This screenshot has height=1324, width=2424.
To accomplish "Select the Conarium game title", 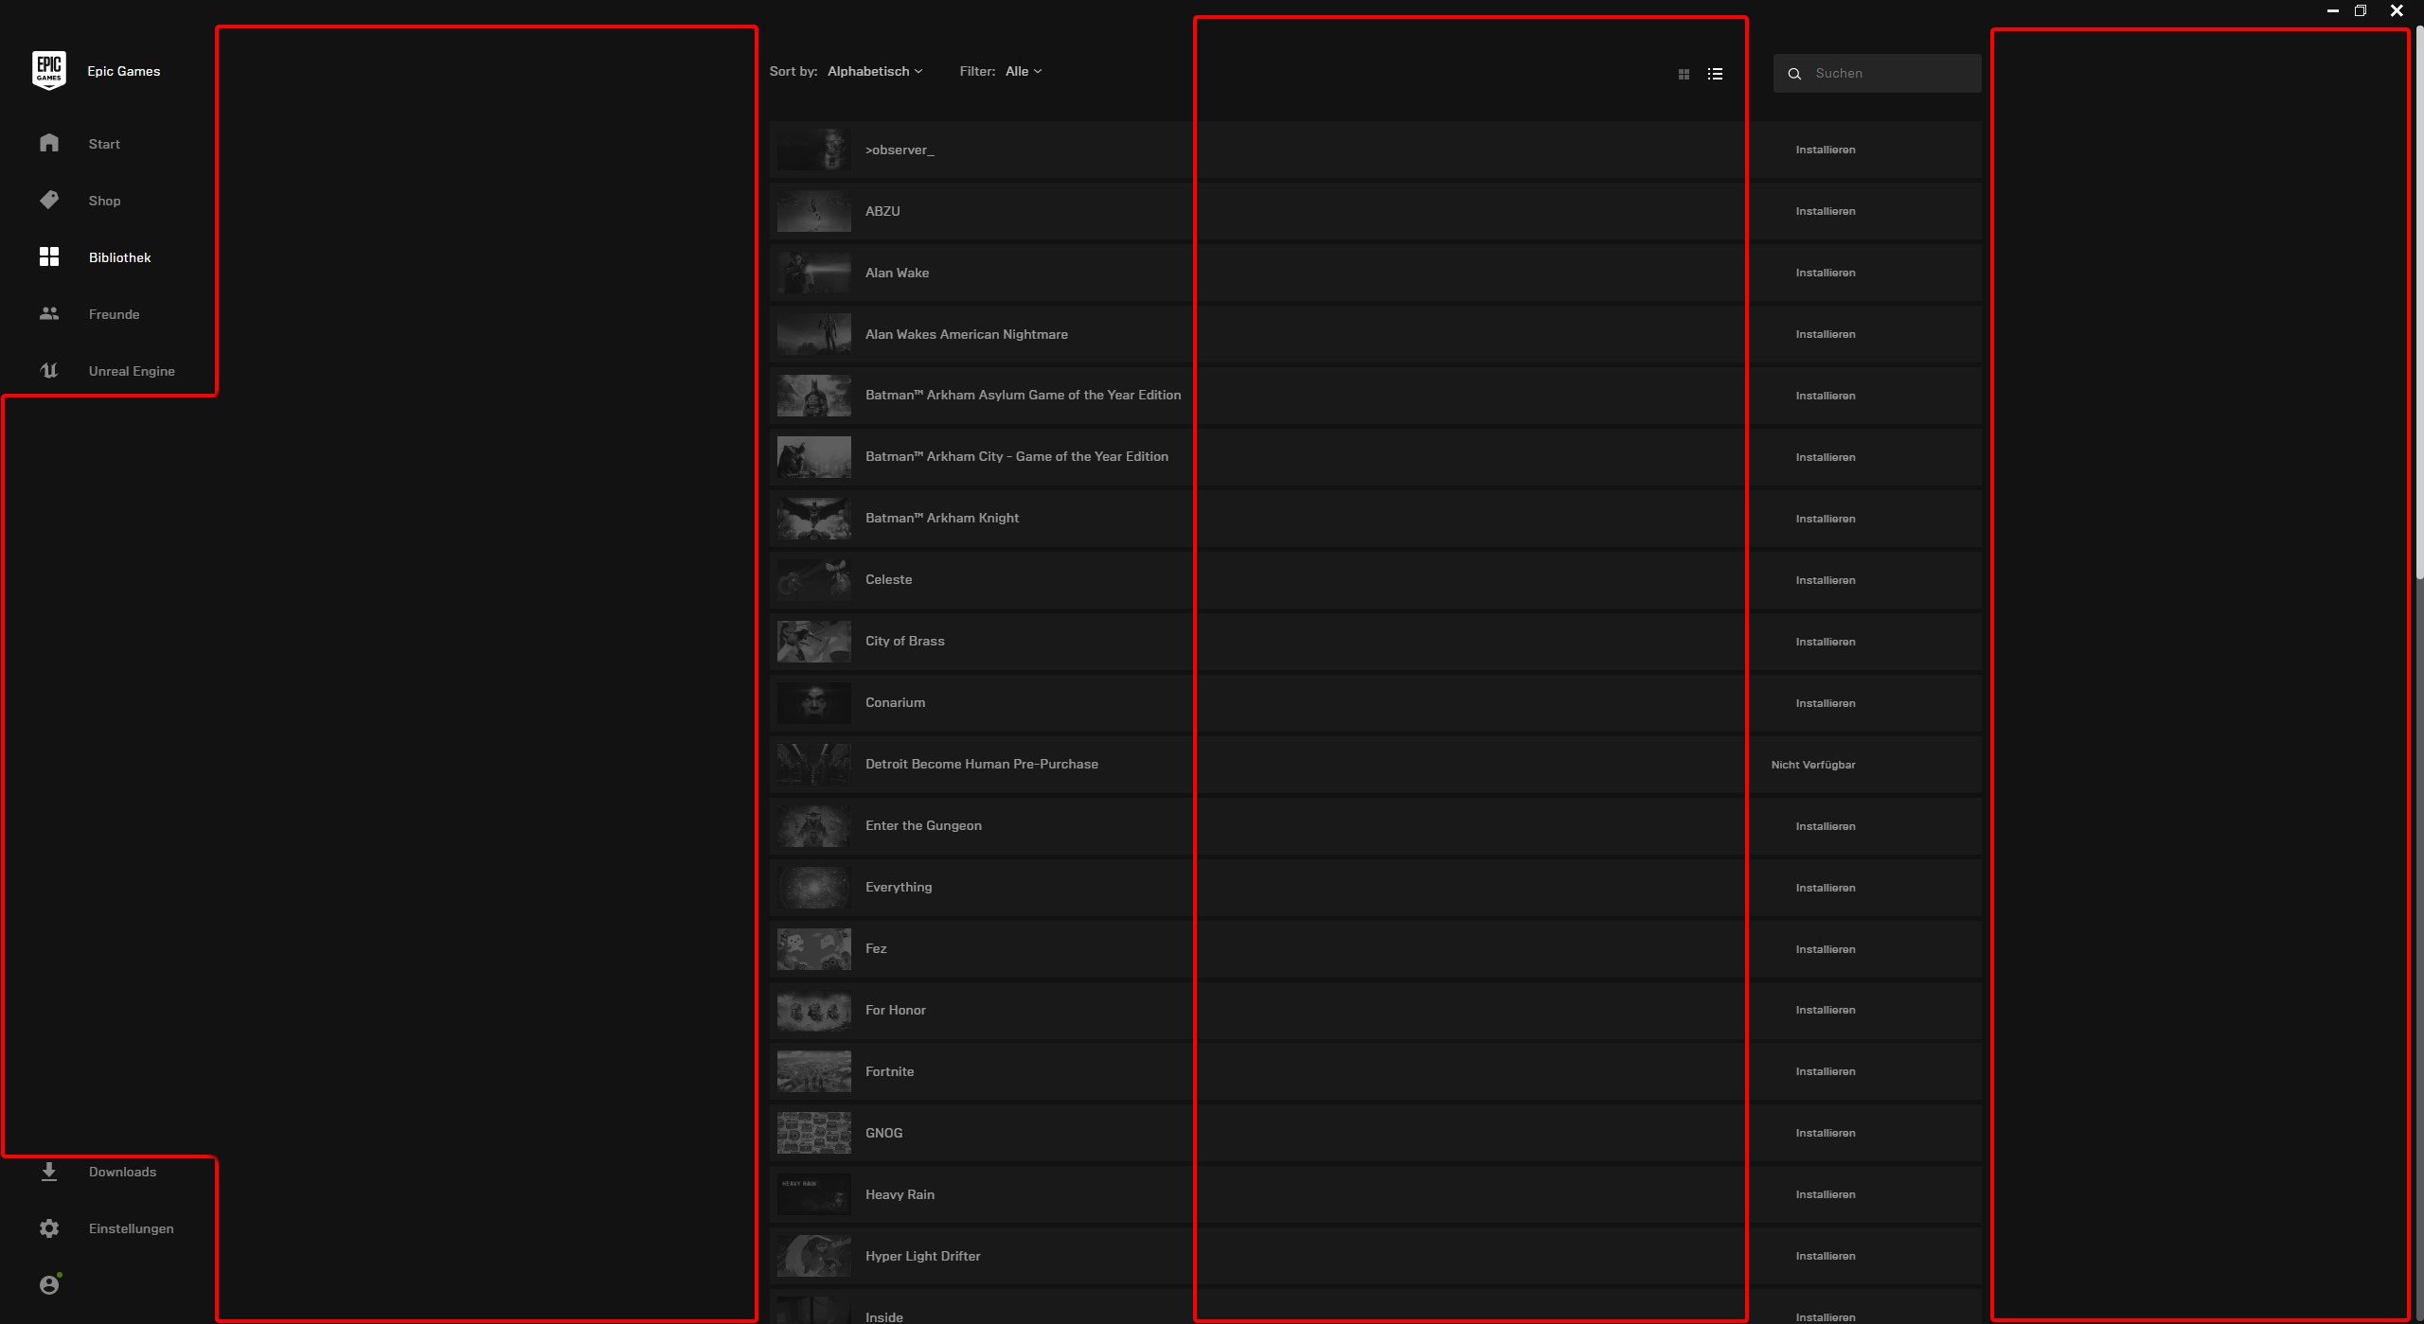I will [x=895, y=702].
